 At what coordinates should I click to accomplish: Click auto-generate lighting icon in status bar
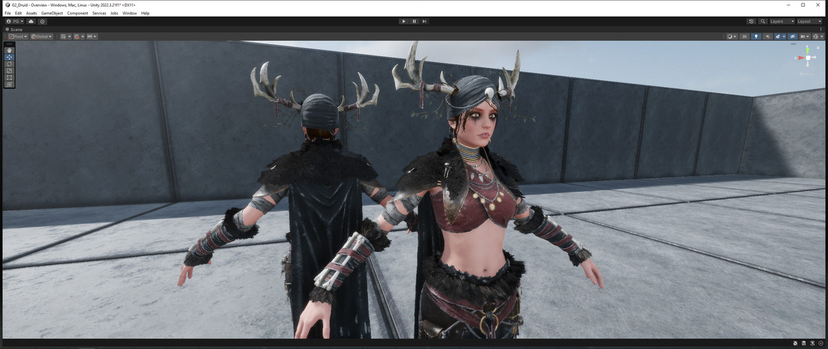coord(812,343)
